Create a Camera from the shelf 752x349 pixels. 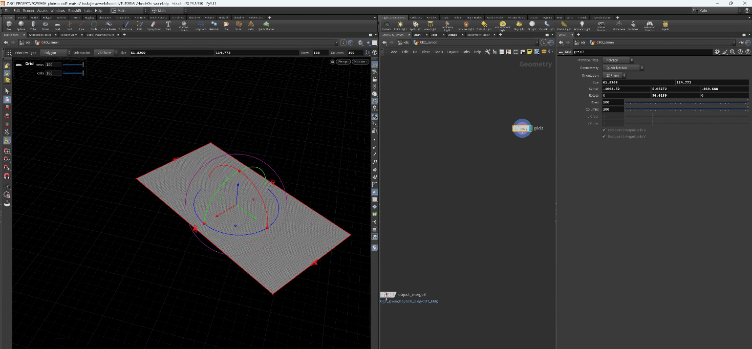coord(386,25)
